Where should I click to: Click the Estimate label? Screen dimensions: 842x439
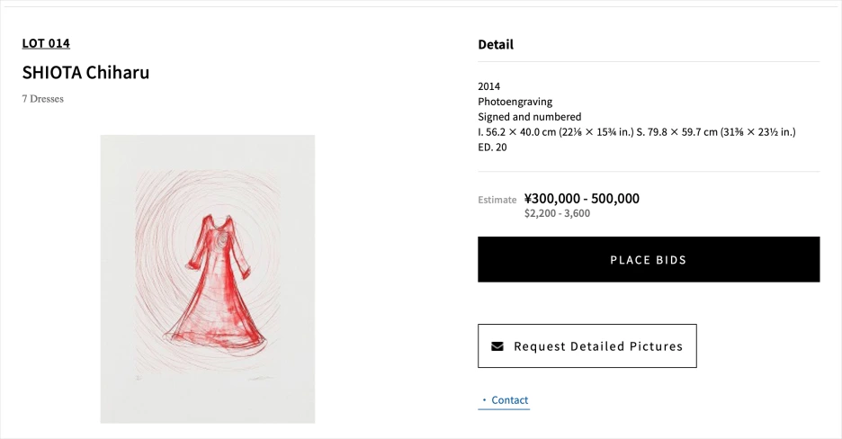(497, 200)
